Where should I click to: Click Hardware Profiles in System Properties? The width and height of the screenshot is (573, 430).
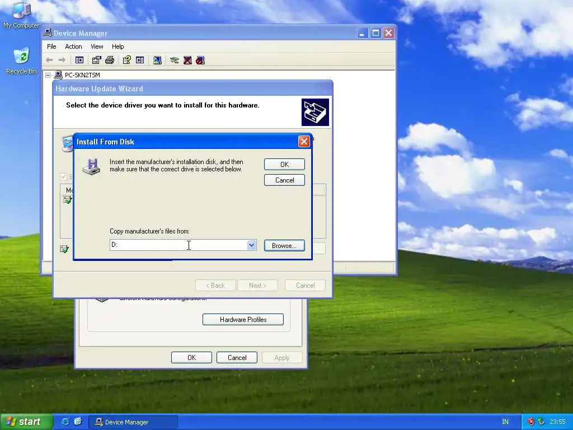click(x=243, y=320)
